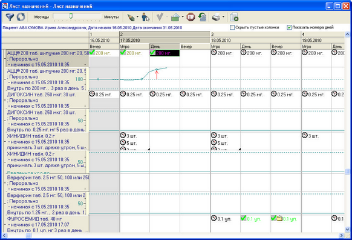
Task: Click clock icon for 17.05 Хинидин 3 шт.
Action: 123,135
